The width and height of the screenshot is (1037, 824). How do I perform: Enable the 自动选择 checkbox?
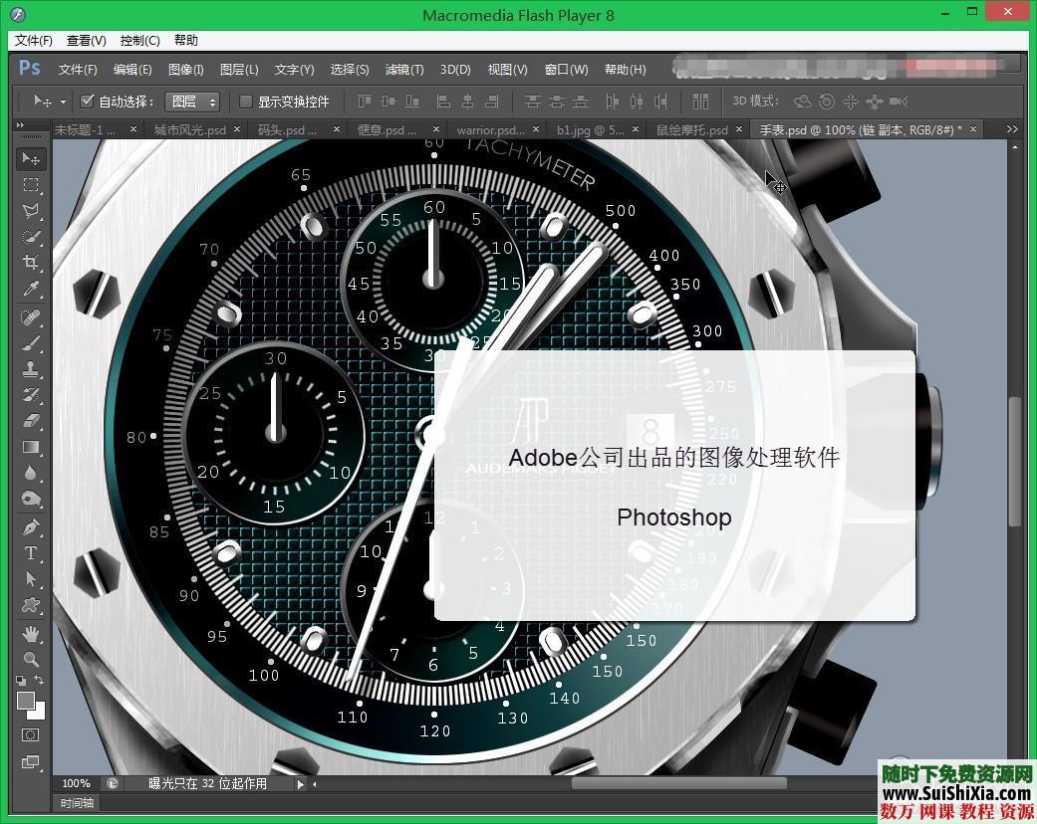(x=89, y=101)
